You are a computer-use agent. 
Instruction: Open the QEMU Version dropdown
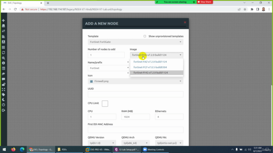102,143
